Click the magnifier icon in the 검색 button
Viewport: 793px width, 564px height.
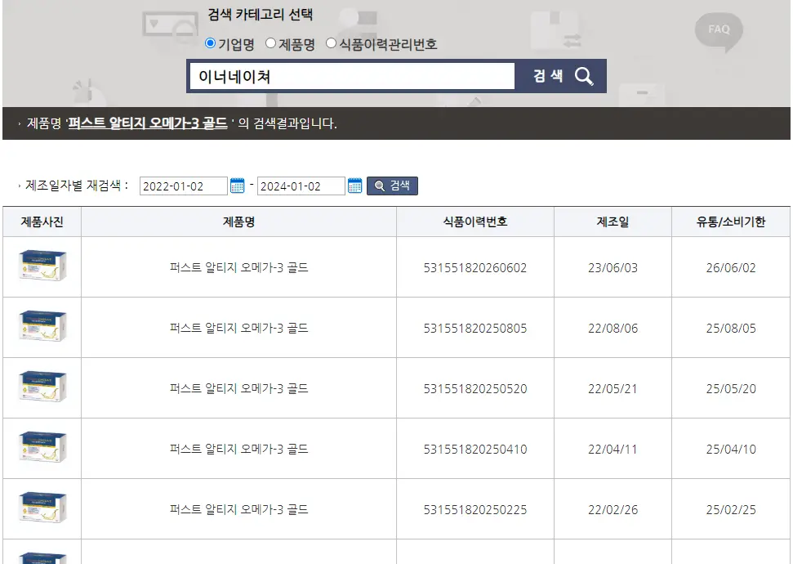coord(585,75)
